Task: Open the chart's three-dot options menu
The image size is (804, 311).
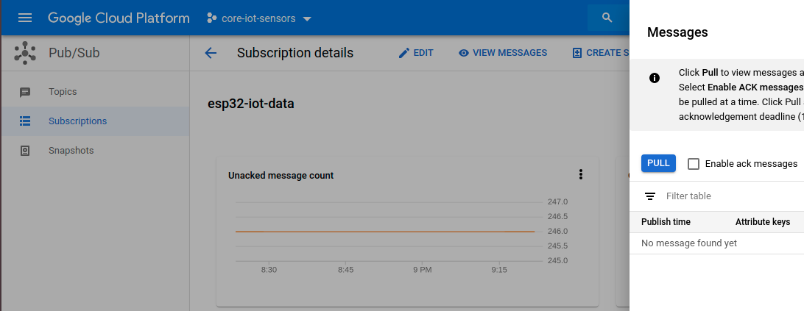Action: click(581, 174)
